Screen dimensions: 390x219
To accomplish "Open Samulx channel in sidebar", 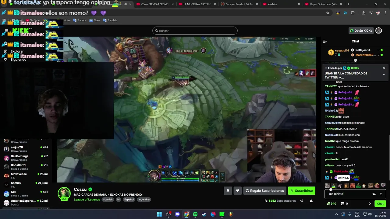I will point(26,185).
